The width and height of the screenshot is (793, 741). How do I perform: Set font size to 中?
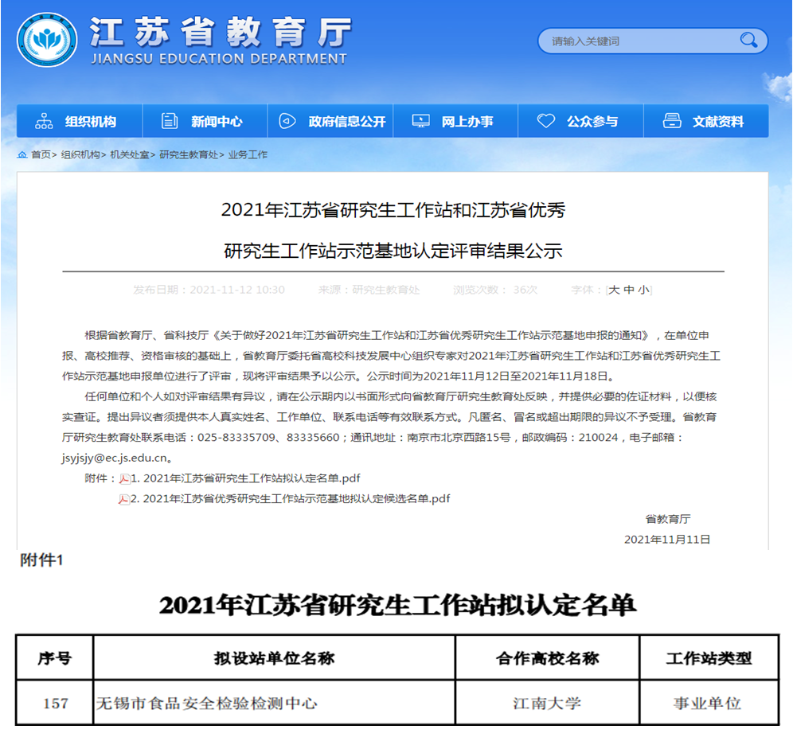tap(629, 291)
